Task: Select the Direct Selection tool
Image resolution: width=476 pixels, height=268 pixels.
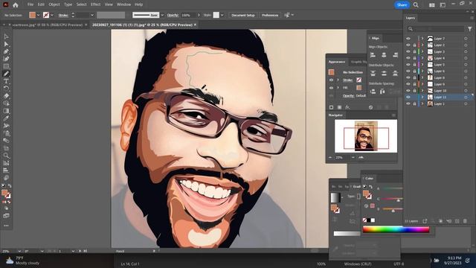Action: [x=6, y=44]
